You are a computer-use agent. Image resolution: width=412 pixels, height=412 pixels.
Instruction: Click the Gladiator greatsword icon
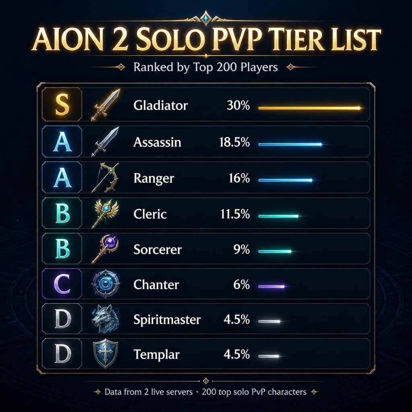[x=106, y=105]
